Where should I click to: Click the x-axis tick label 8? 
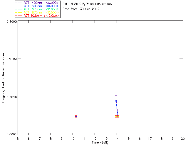pos(51,139)
